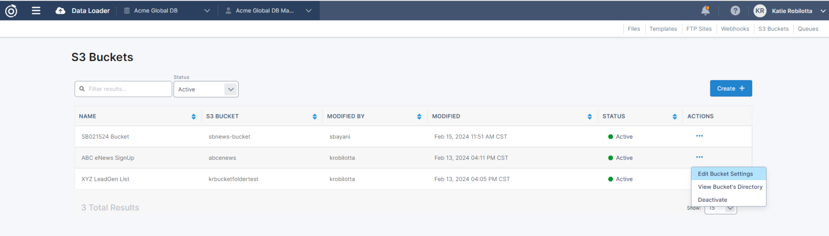
Task: Click the Create button
Action: coord(731,89)
